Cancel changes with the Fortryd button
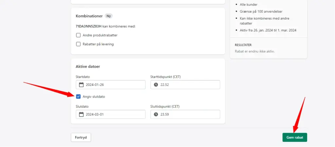Screen dimensions: 335x147 [x=81, y=138]
